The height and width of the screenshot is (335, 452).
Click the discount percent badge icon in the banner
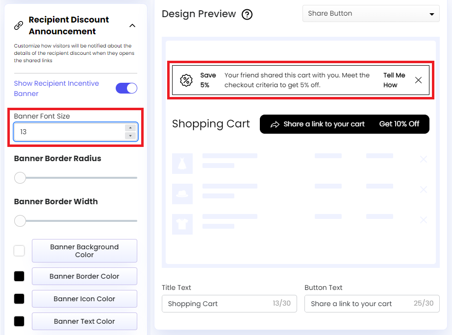pos(186,79)
